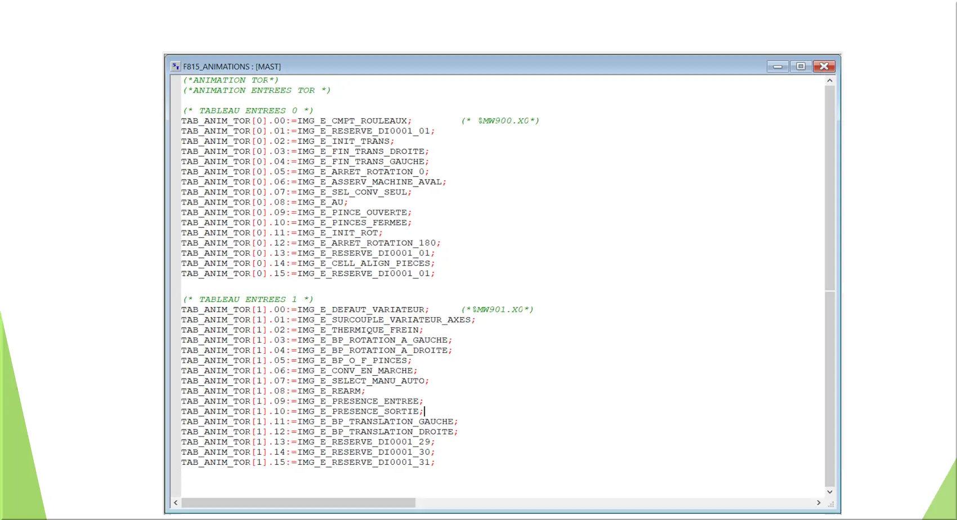Click the F815_ANIMATIONS window title icon
This screenshot has height=520, width=957.
click(x=176, y=66)
